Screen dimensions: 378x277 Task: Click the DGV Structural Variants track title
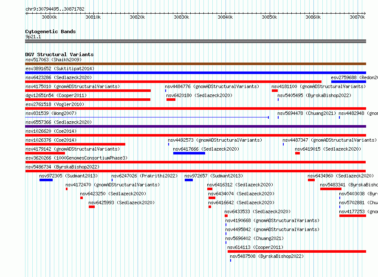point(59,54)
